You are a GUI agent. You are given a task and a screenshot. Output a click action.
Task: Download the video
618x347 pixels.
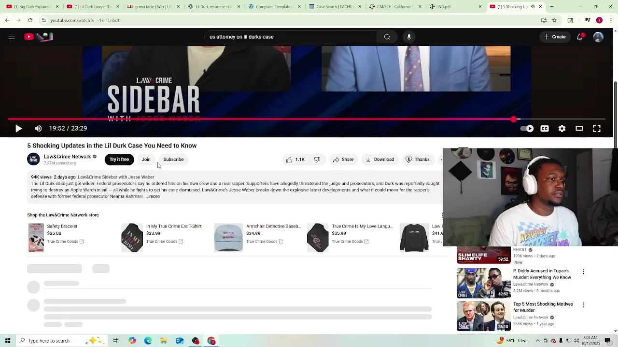[379, 160]
